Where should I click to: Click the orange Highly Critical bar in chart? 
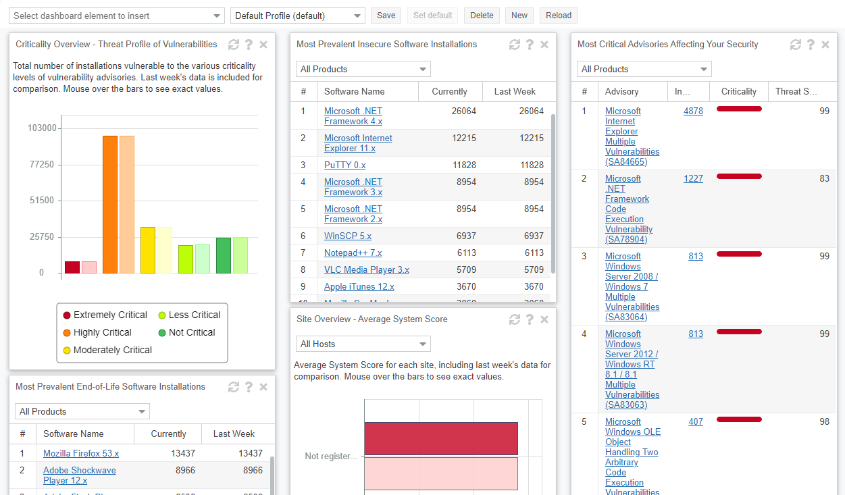pos(110,204)
